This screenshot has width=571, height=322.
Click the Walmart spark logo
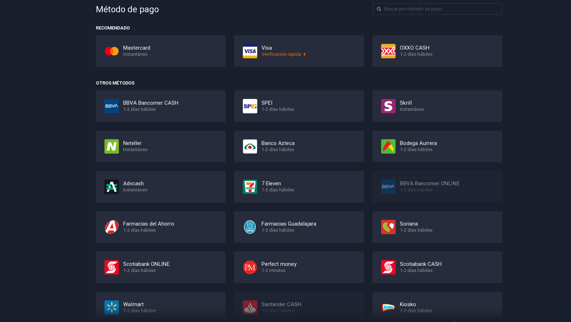coord(112,308)
